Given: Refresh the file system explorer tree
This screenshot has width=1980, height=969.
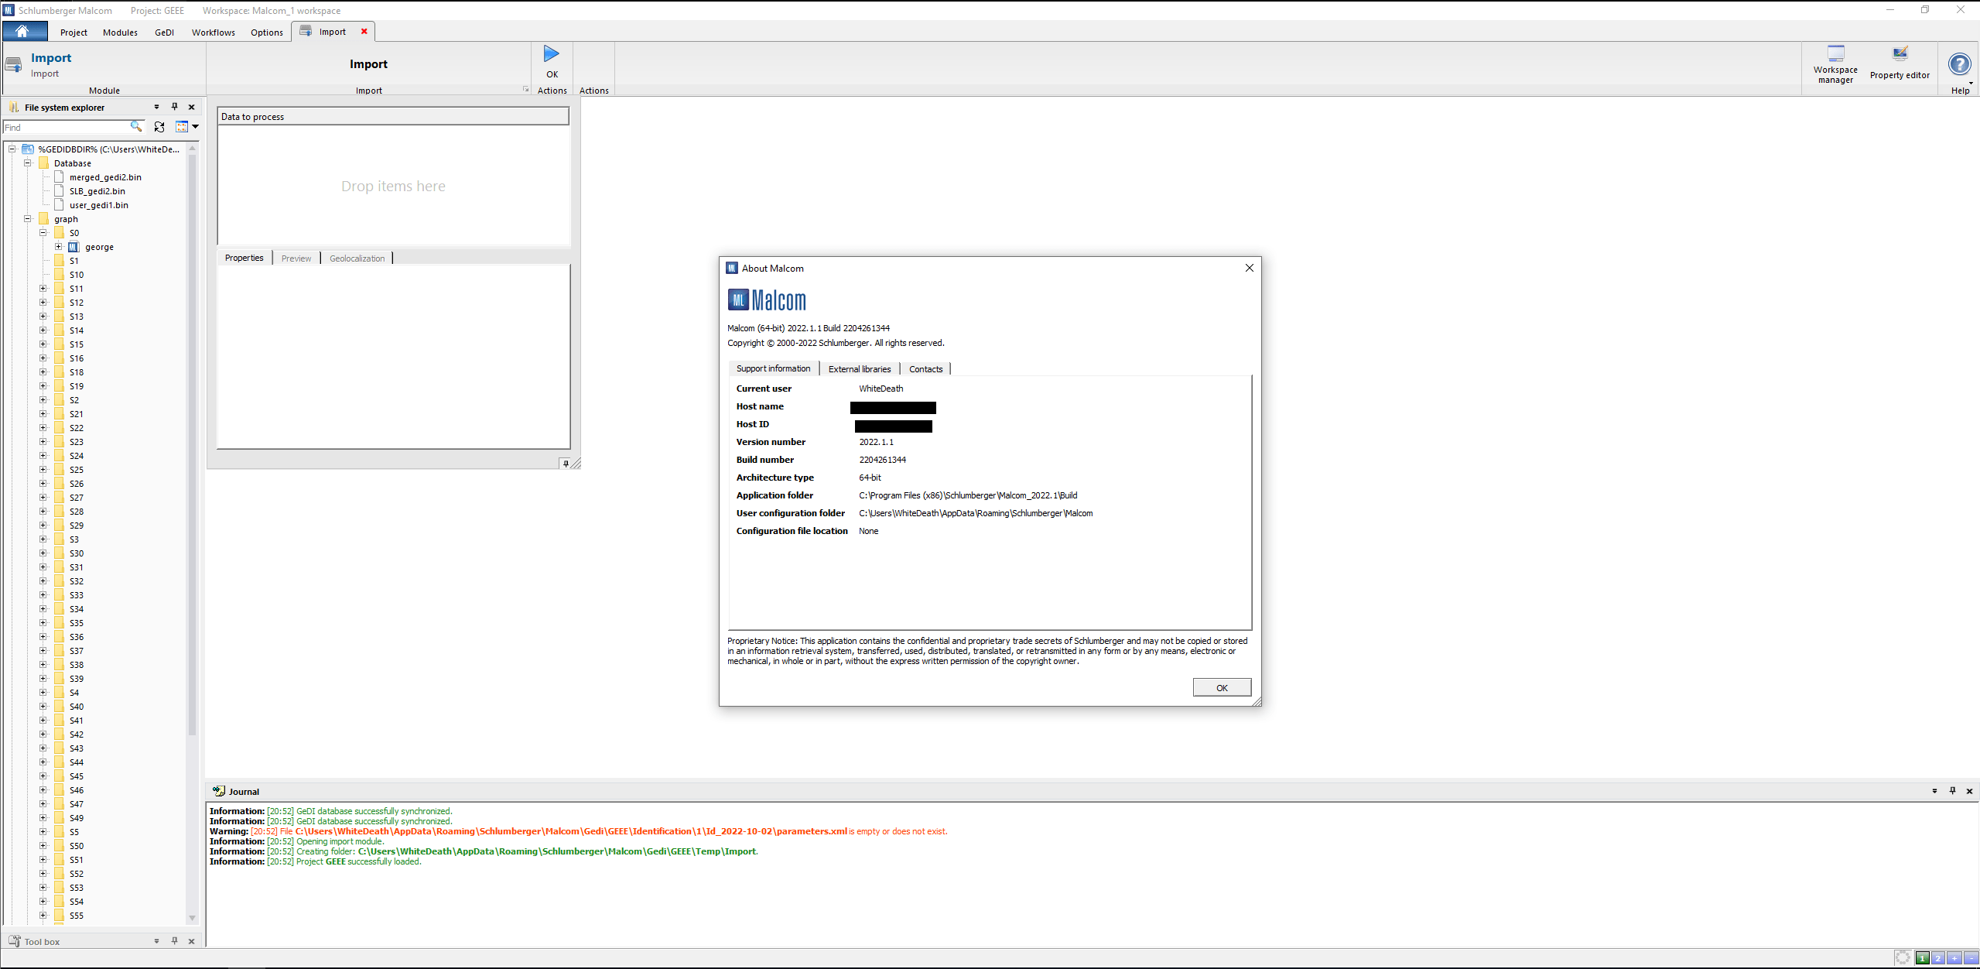Looking at the screenshot, I should tap(159, 127).
